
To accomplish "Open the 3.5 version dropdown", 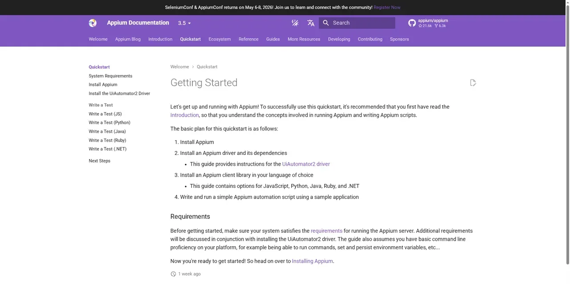I will point(184,23).
